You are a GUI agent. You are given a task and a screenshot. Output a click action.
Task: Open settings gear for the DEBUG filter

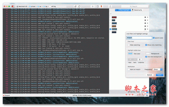(x=145, y=23)
